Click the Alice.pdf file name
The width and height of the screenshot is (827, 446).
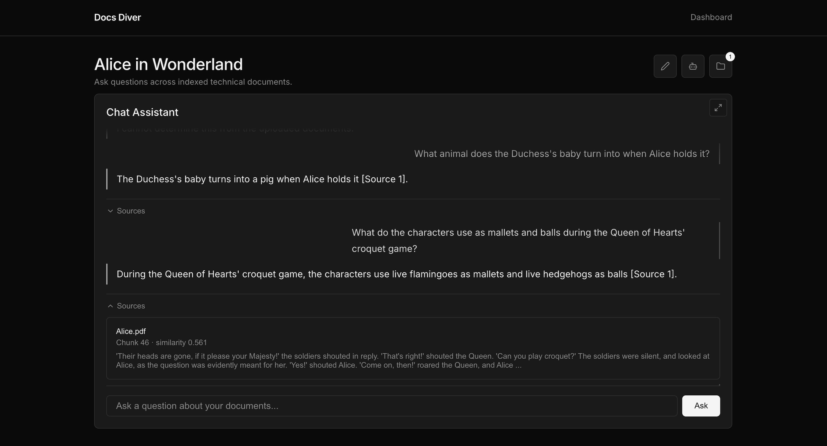(x=131, y=331)
